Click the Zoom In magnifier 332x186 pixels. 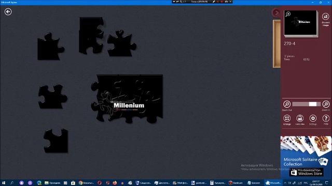coord(326,104)
